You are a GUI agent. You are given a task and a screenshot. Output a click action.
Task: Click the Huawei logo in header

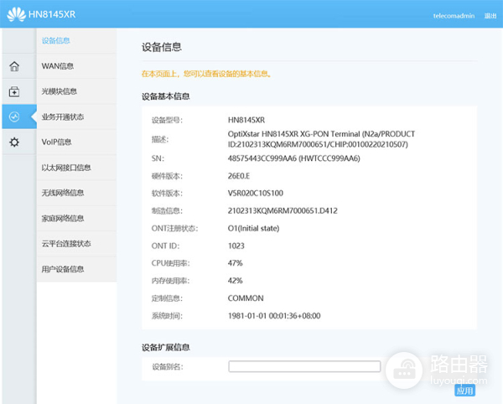tap(17, 14)
